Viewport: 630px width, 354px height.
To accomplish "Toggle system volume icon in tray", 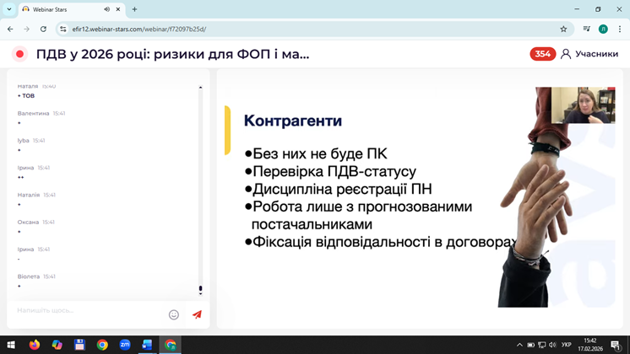I will click(552, 345).
